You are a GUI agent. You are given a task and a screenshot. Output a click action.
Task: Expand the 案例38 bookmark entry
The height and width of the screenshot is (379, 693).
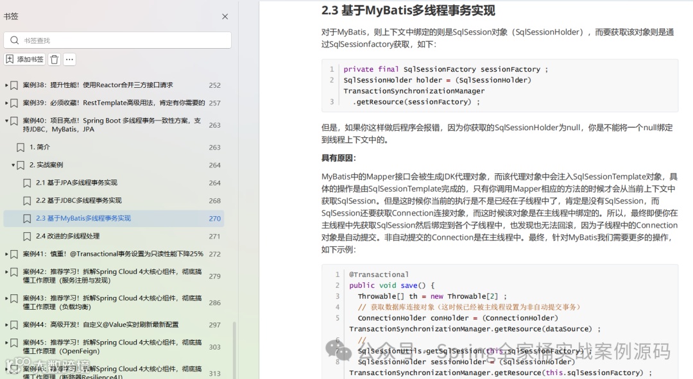pyautogui.click(x=6, y=85)
